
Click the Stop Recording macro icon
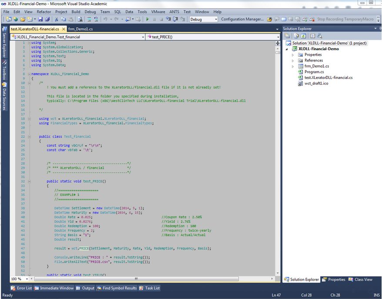[x=312, y=19]
